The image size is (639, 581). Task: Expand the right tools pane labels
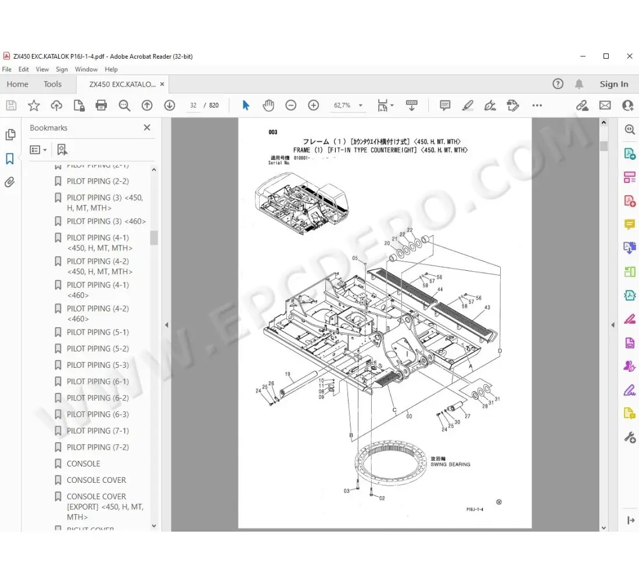point(630,520)
